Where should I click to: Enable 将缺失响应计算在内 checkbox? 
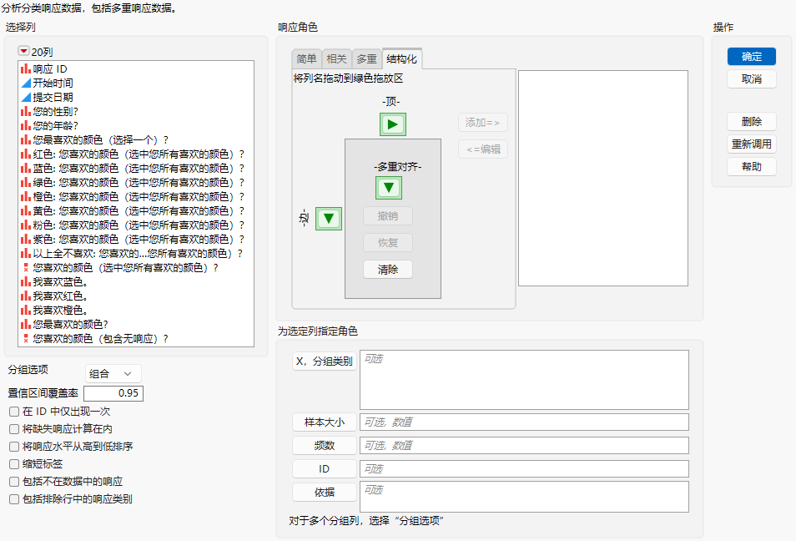14,429
